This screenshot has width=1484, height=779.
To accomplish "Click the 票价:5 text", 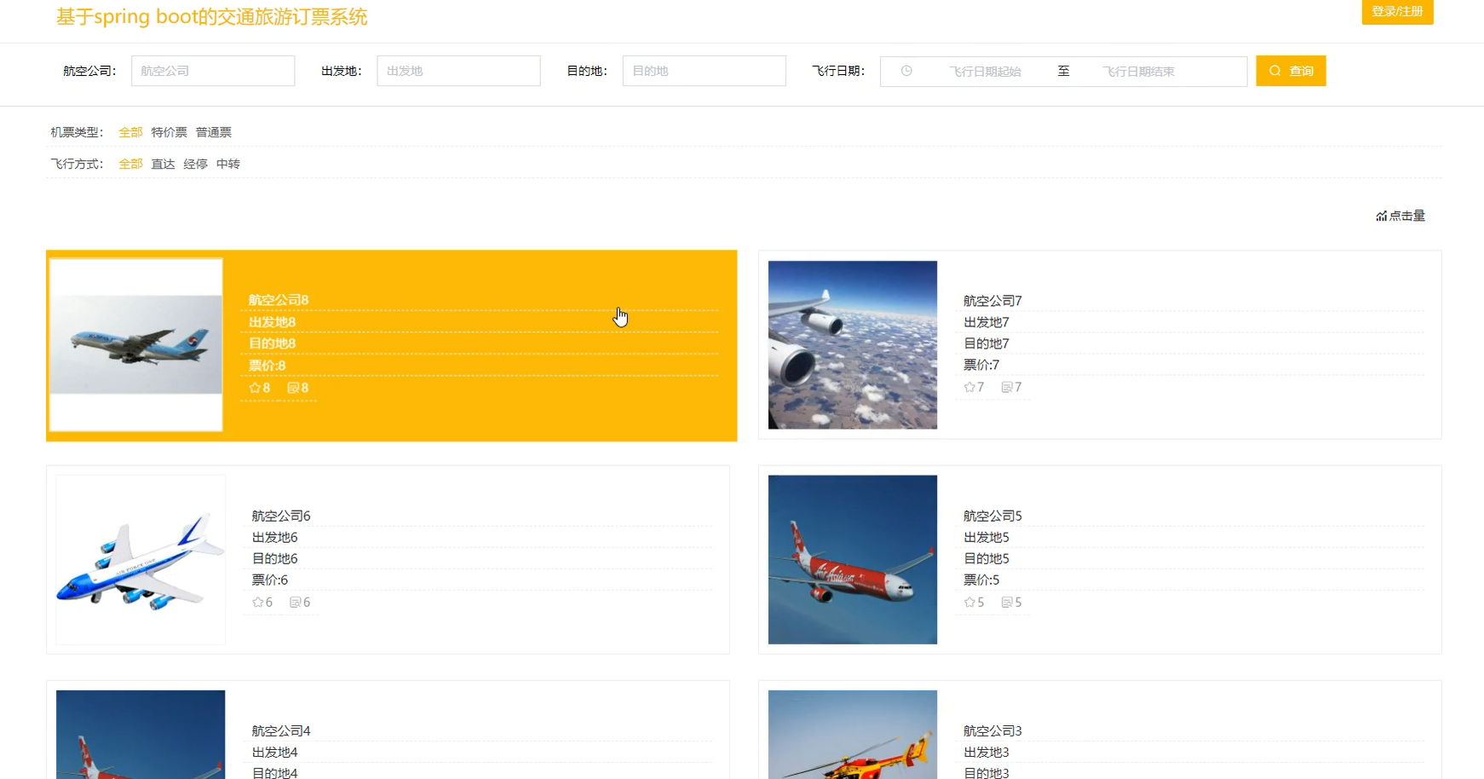I will point(981,580).
